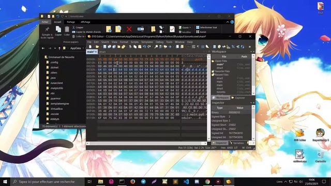Click the Goto arrow icon in 010 Editor toolbar
331x186 pixels.
[x=170, y=47]
